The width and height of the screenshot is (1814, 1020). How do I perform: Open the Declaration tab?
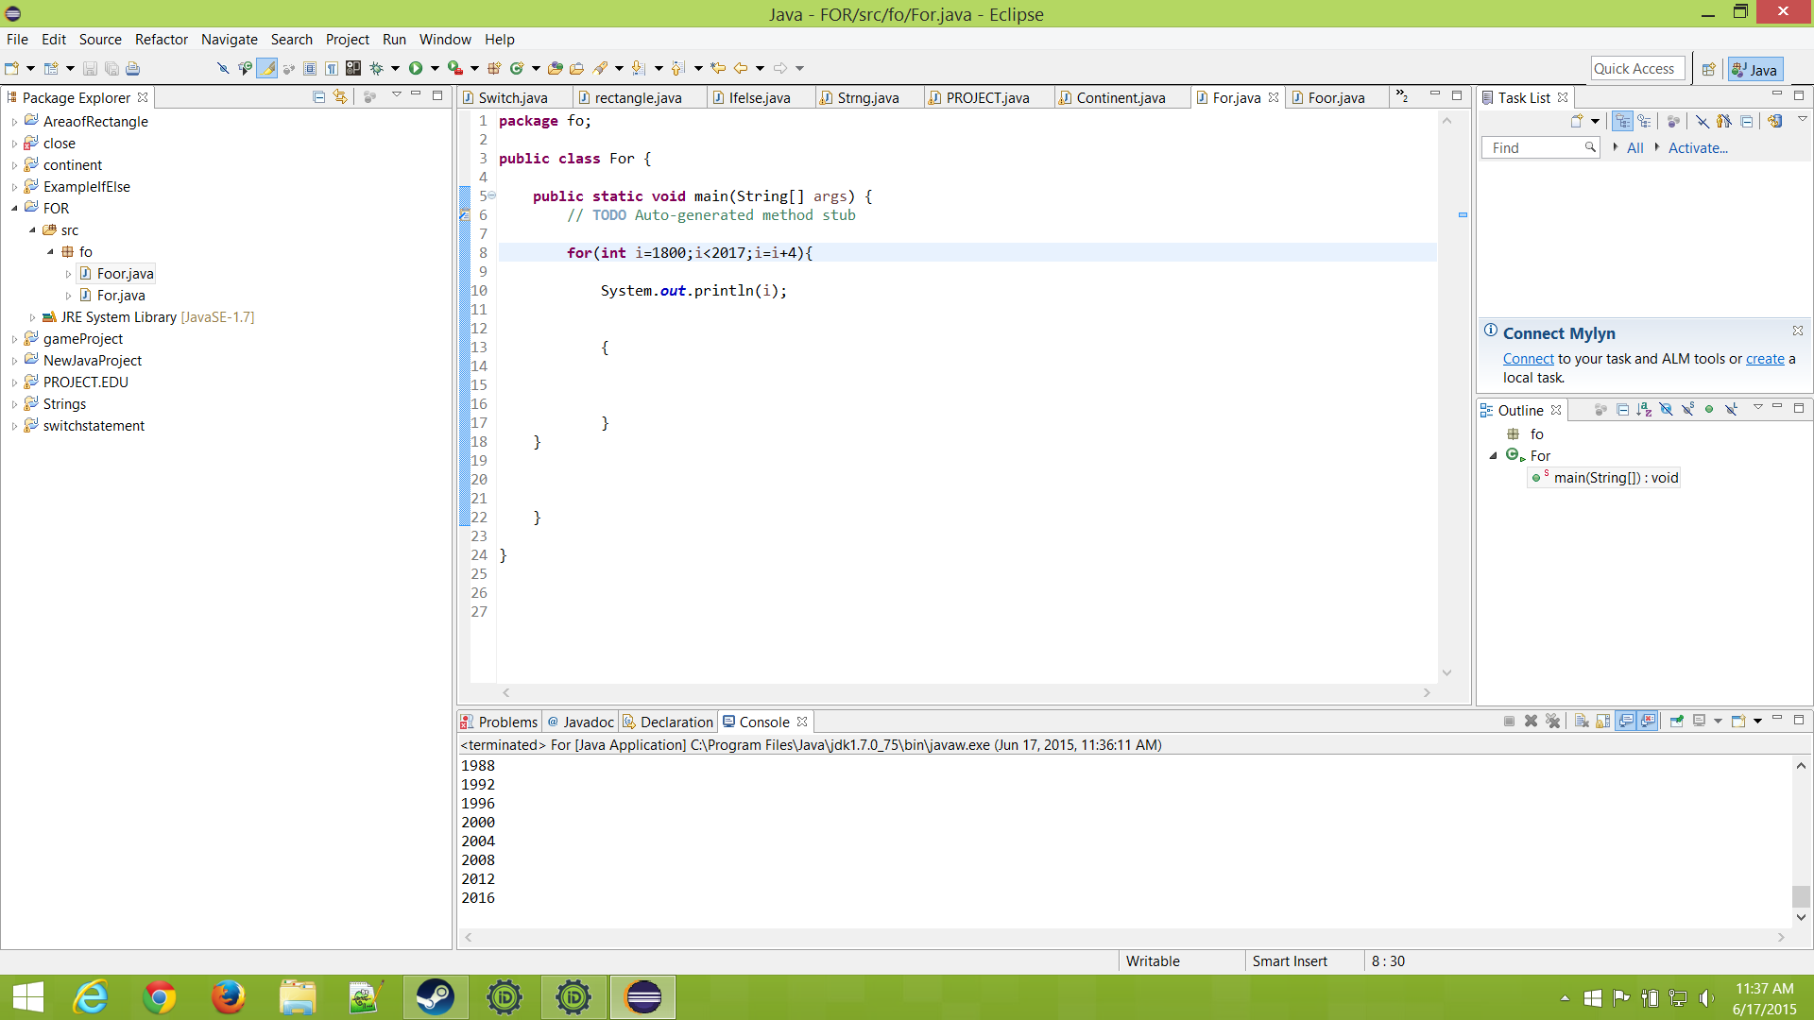pos(669,722)
